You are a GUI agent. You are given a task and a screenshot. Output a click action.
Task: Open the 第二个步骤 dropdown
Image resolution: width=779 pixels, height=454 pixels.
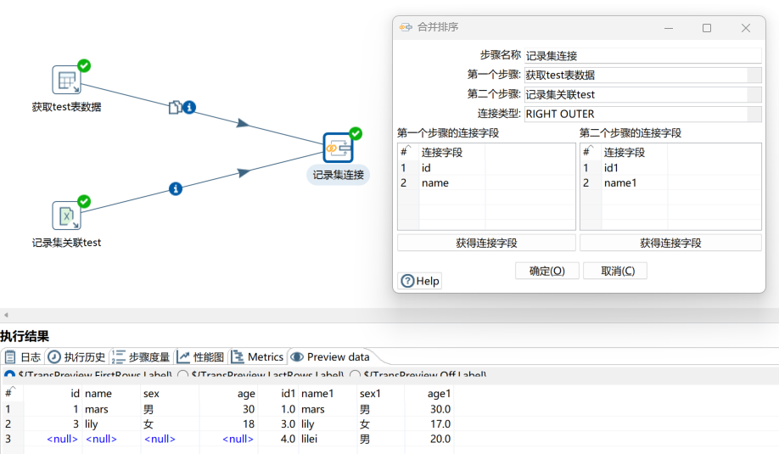754,94
